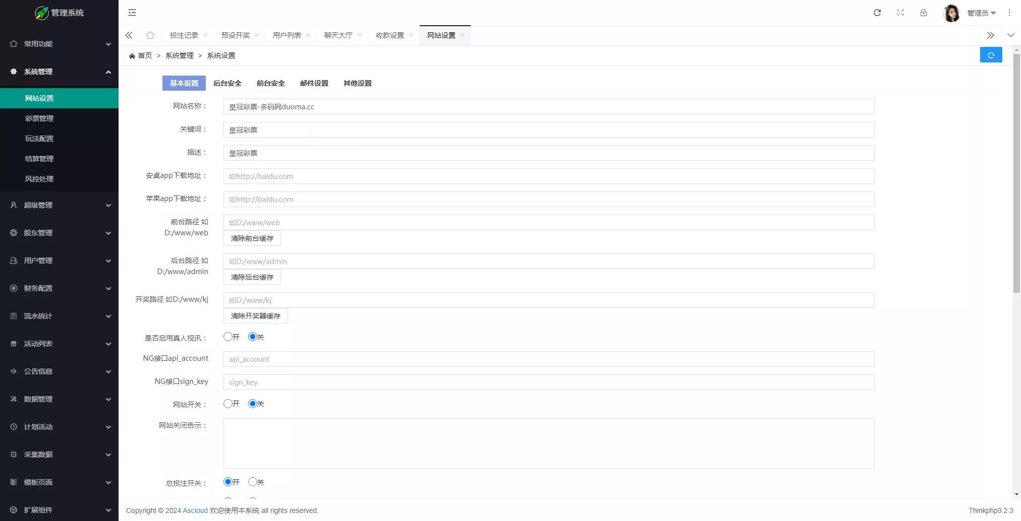
Task: Expand the 管理员 user dropdown
Action: [x=981, y=13]
